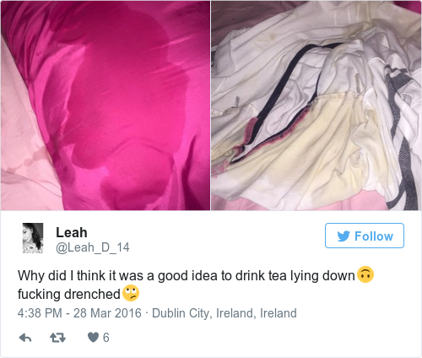Open the Dublin City, Ireland location link
This screenshot has width=422, height=358.
tap(225, 313)
